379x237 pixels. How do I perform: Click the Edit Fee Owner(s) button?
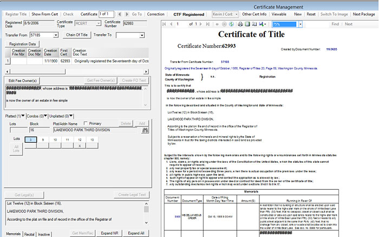[x=23, y=81]
